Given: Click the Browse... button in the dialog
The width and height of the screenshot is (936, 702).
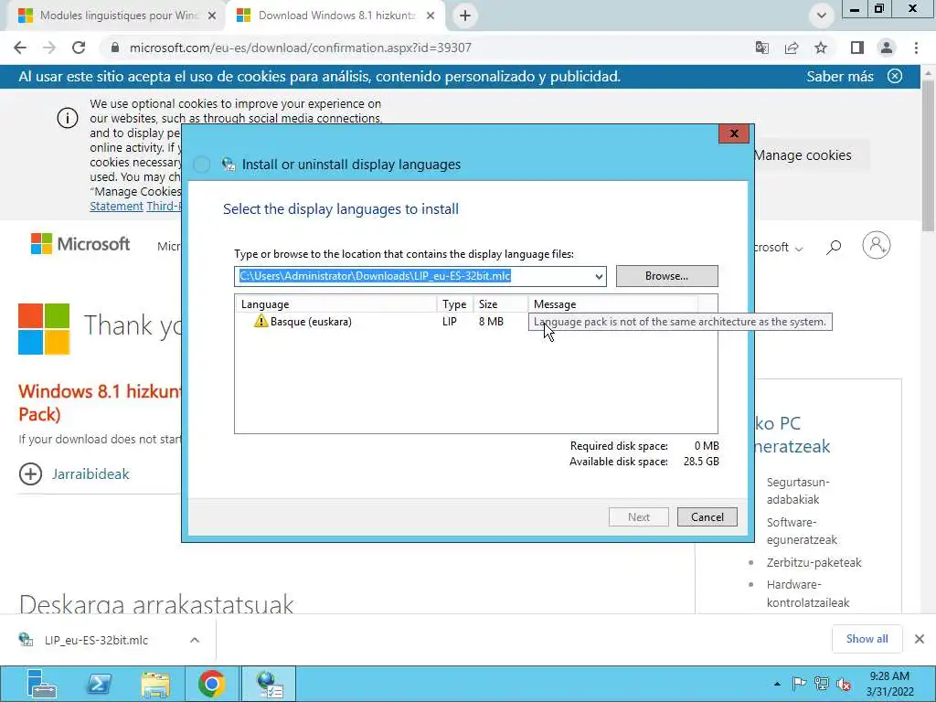Looking at the screenshot, I should tap(666, 276).
